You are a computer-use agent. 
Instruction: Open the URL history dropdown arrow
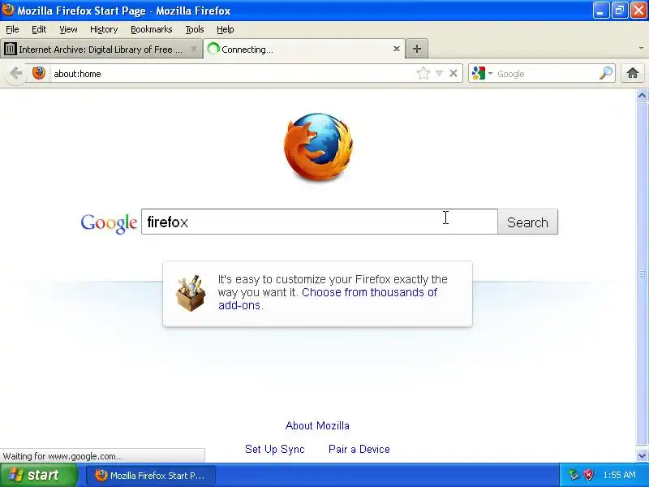coord(439,74)
